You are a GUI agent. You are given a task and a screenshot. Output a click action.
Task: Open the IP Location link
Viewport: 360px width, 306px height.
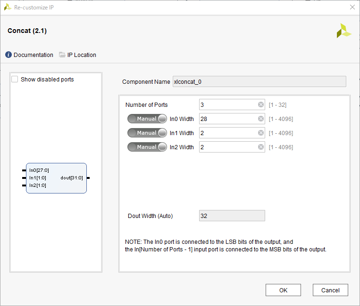[82, 55]
